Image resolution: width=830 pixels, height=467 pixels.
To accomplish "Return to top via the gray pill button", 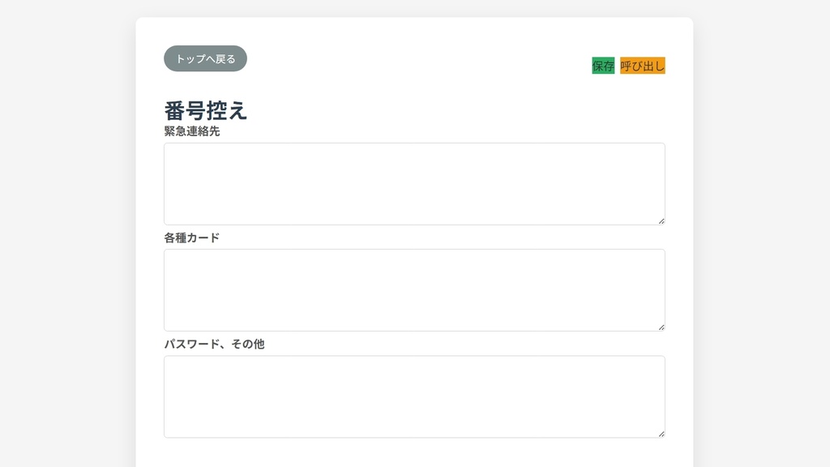I will (x=205, y=58).
